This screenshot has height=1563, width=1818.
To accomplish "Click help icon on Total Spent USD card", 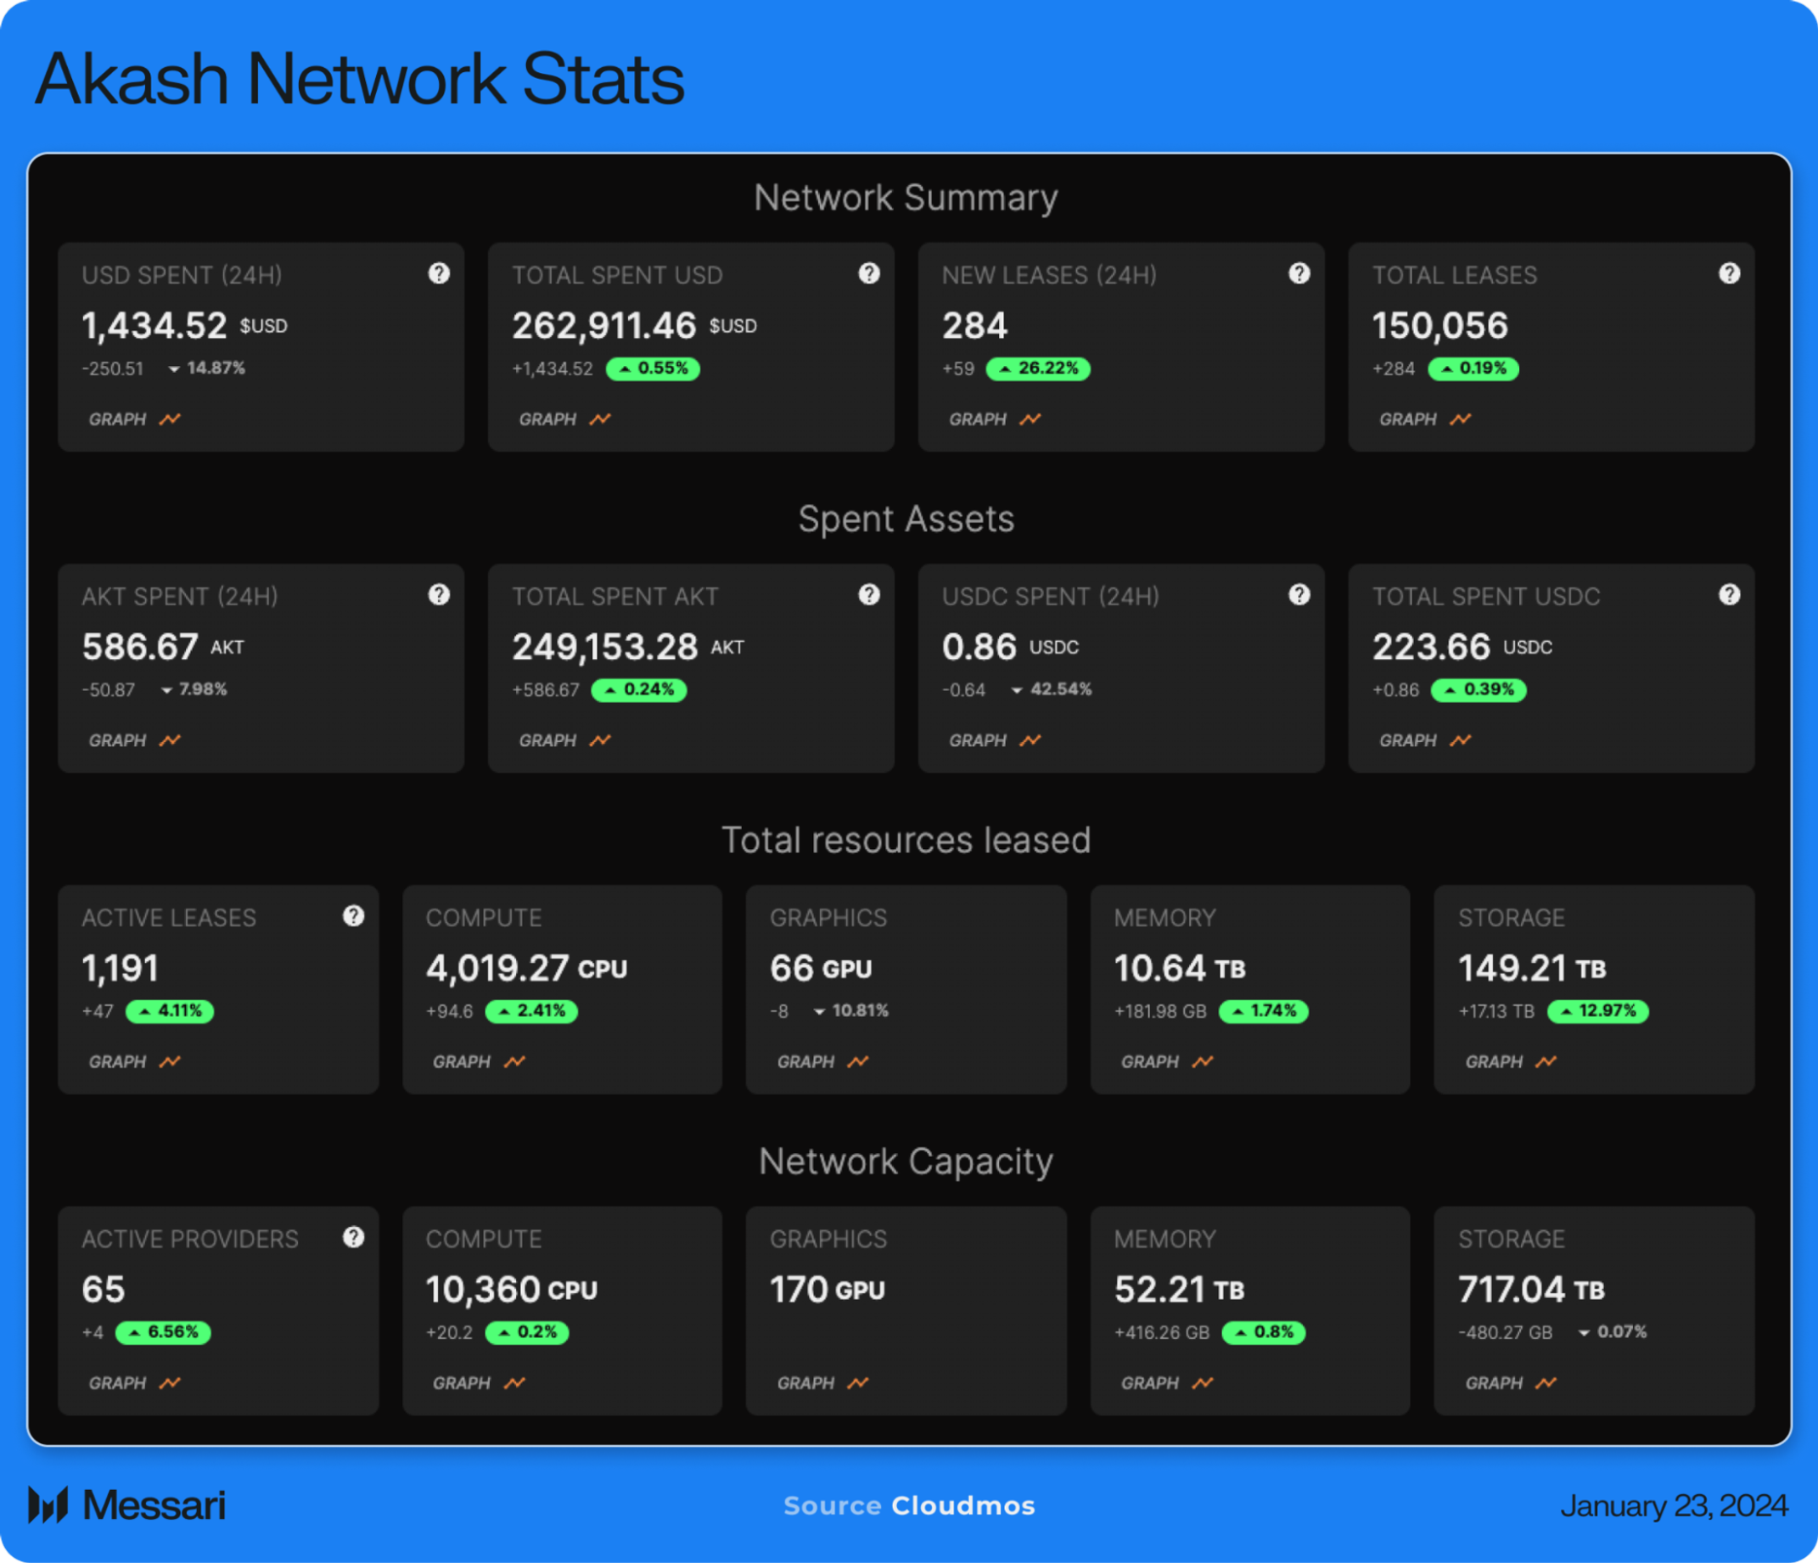I will point(868,274).
